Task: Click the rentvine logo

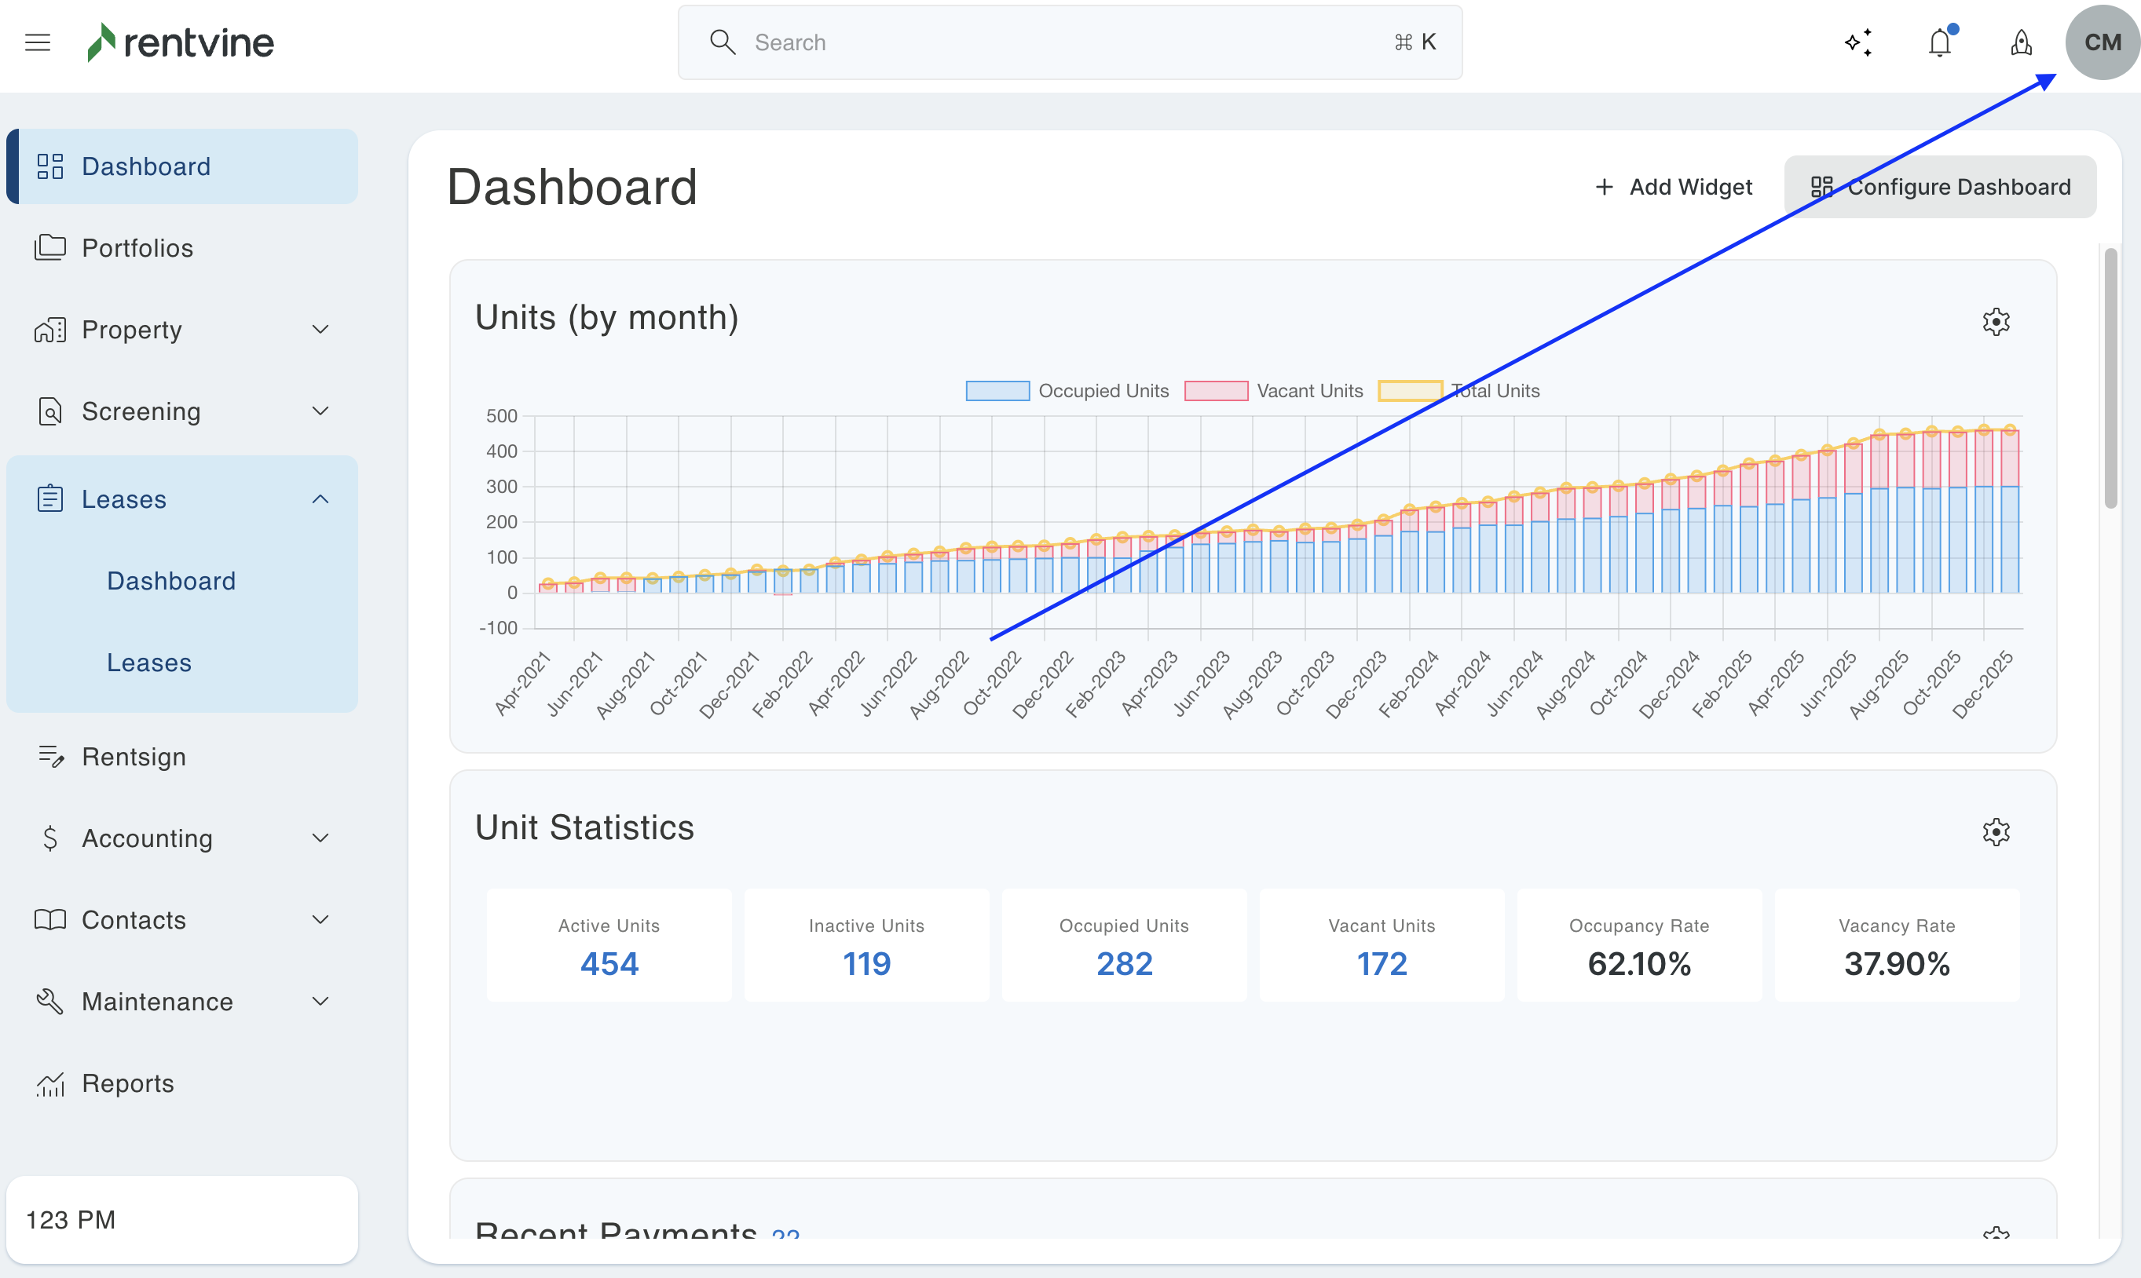Action: [181, 42]
